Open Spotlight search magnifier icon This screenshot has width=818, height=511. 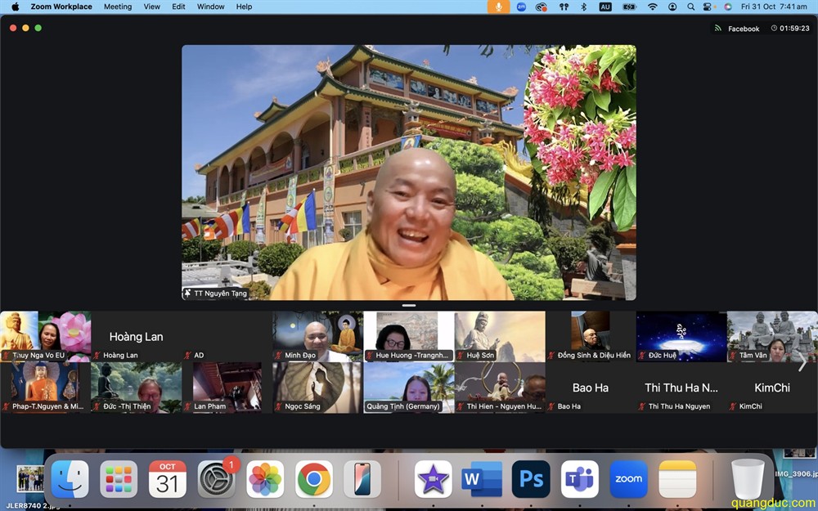pos(691,7)
